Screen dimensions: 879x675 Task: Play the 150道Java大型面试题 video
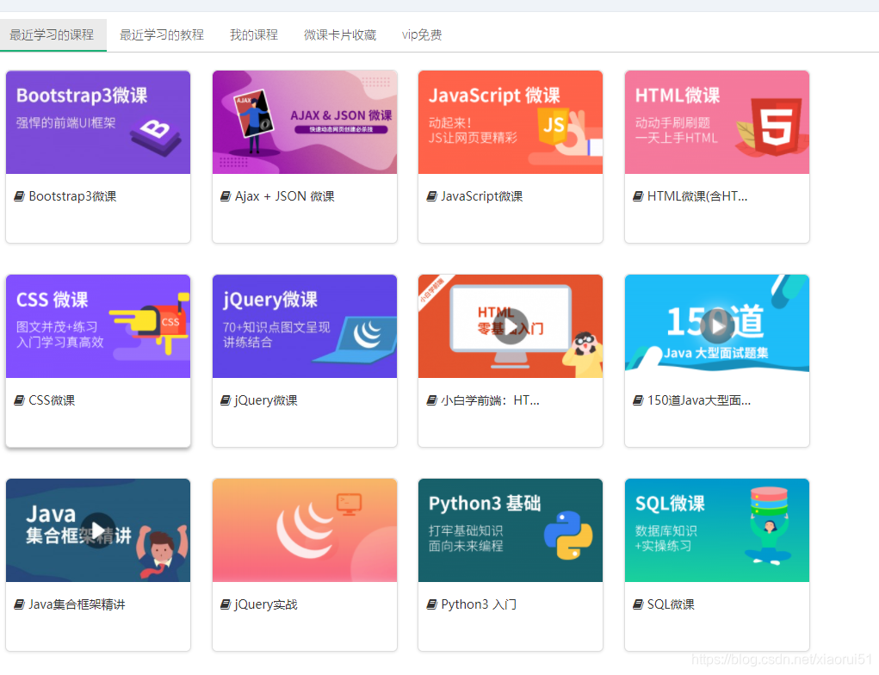(716, 325)
